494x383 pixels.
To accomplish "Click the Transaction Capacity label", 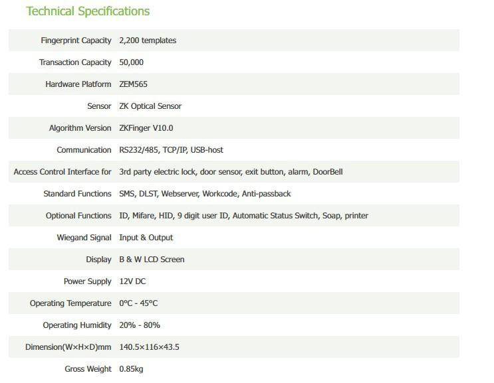I will click(75, 62).
